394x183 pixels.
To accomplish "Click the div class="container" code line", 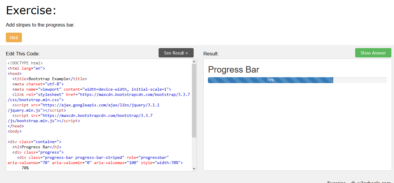I will 34,142.
